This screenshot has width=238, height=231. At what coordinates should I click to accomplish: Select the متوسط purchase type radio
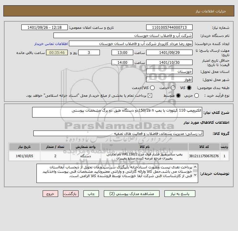tap(178, 96)
